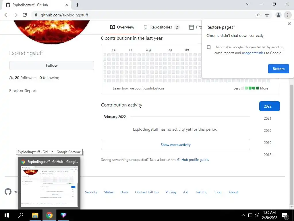
Task: Click the Restore button
Action: tap(278, 69)
